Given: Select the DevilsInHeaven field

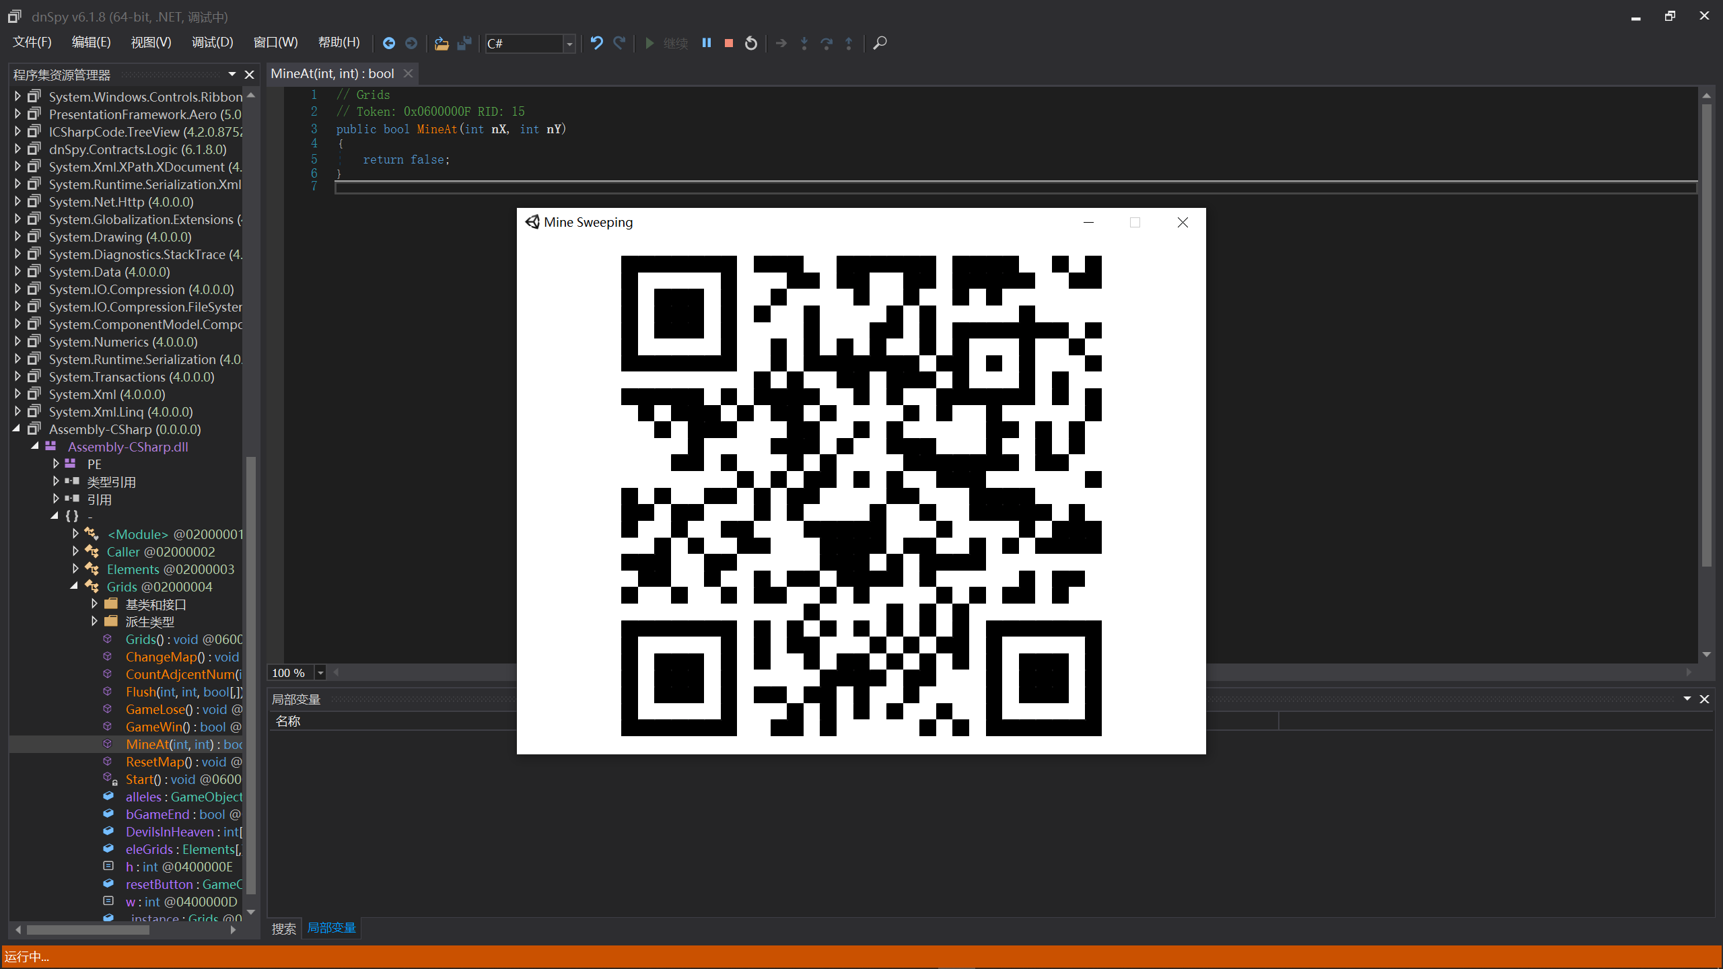Looking at the screenshot, I should pos(183,832).
